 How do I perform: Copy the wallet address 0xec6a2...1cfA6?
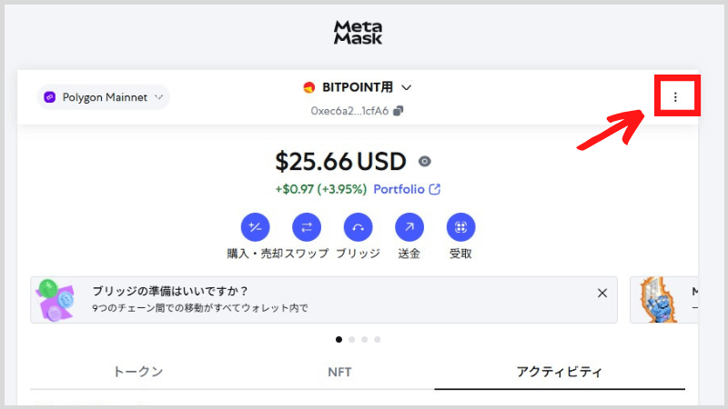pyautogui.click(x=399, y=111)
